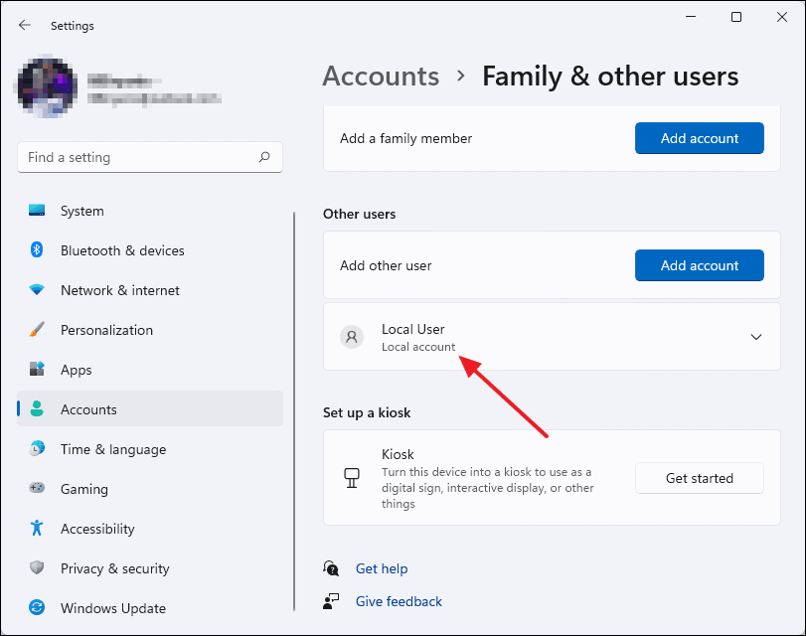Navigate back to the Accounts page via breadcrumb
This screenshot has height=636, width=806.
[381, 76]
